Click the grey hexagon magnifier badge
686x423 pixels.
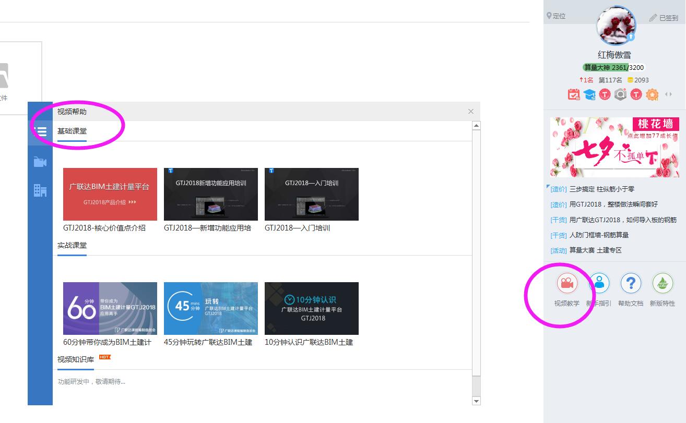[620, 94]
